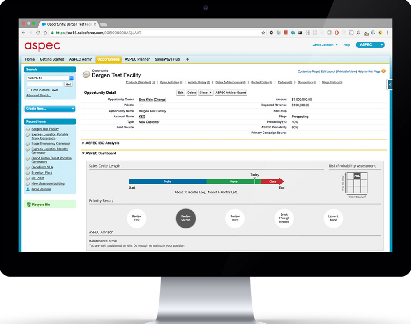Click the Go! search button
The height and width of the screenshot is (324, 411).
pos(68,84)
